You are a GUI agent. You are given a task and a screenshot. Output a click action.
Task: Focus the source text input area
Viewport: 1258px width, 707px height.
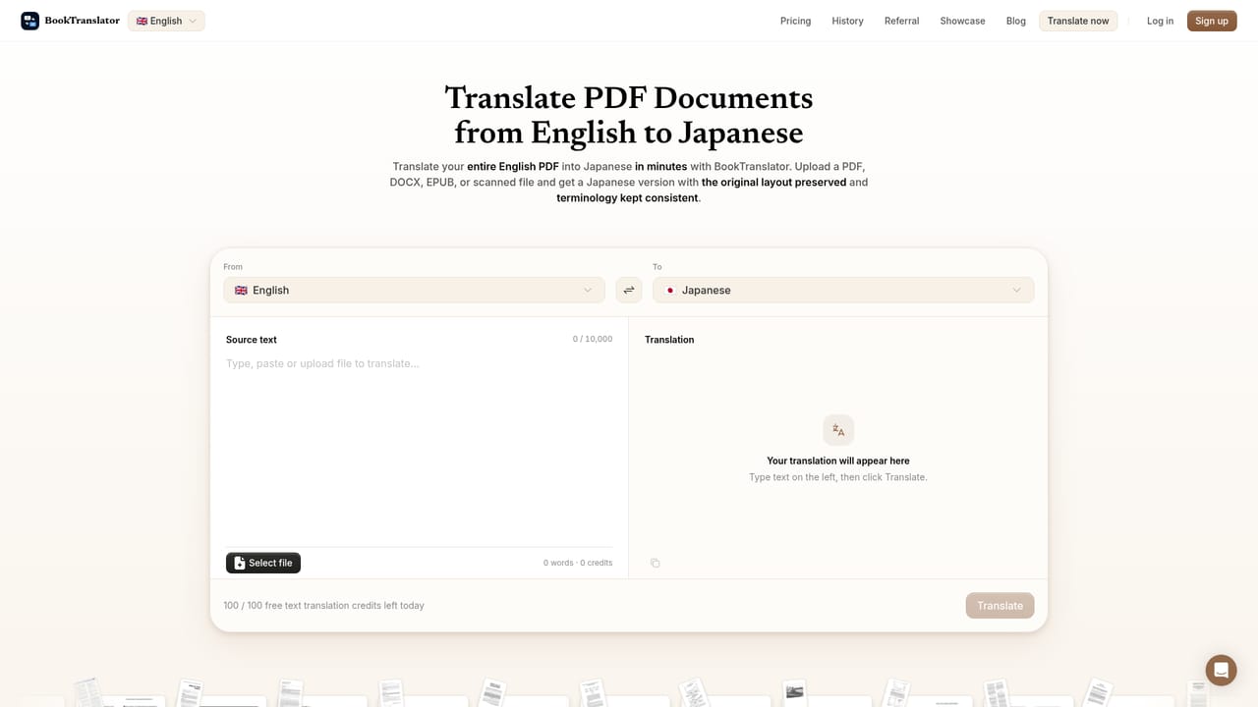[x=419, y=447]
